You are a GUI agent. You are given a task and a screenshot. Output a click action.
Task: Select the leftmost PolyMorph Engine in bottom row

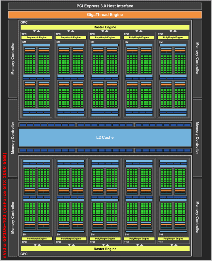pyautogui.click(x=37, y=239)
